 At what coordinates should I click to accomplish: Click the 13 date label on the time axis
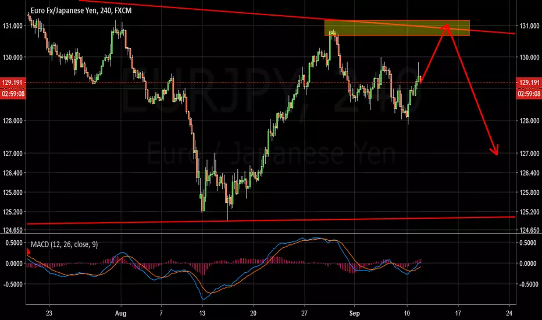pos(202,314)
